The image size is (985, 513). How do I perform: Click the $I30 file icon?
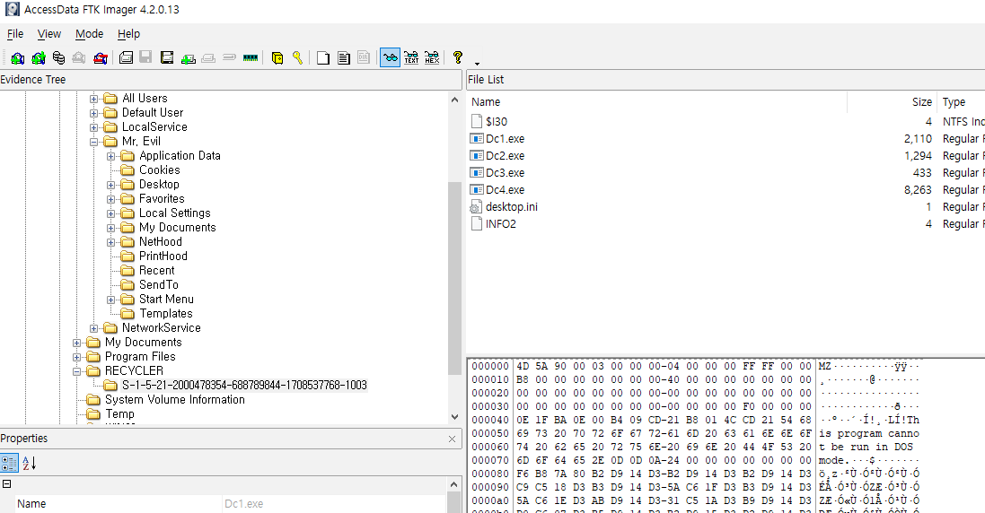point(477,122)
